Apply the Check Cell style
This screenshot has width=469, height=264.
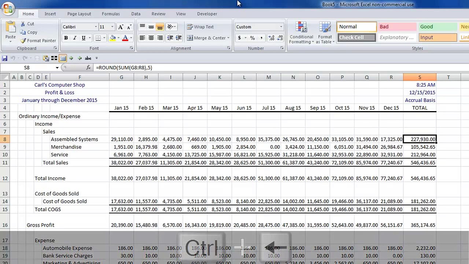[x=357, y=37]
